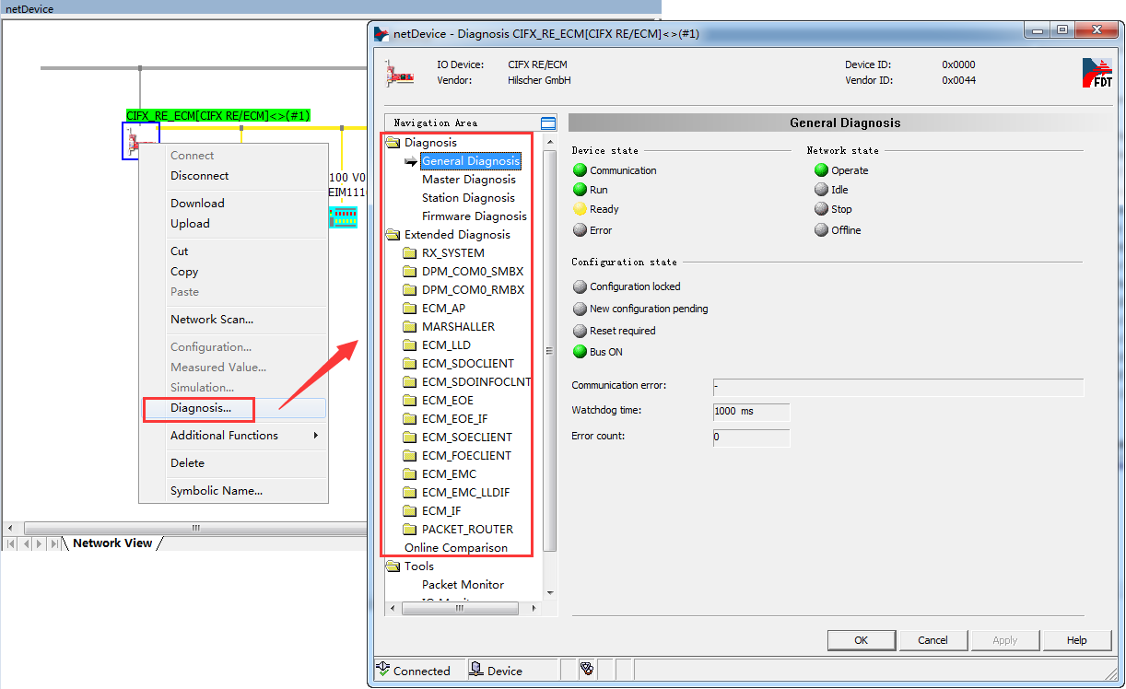Viewport: 1126px width, 689px height.
Task: Open Online Comparison in navigation tree
Action: pos(456,548)
